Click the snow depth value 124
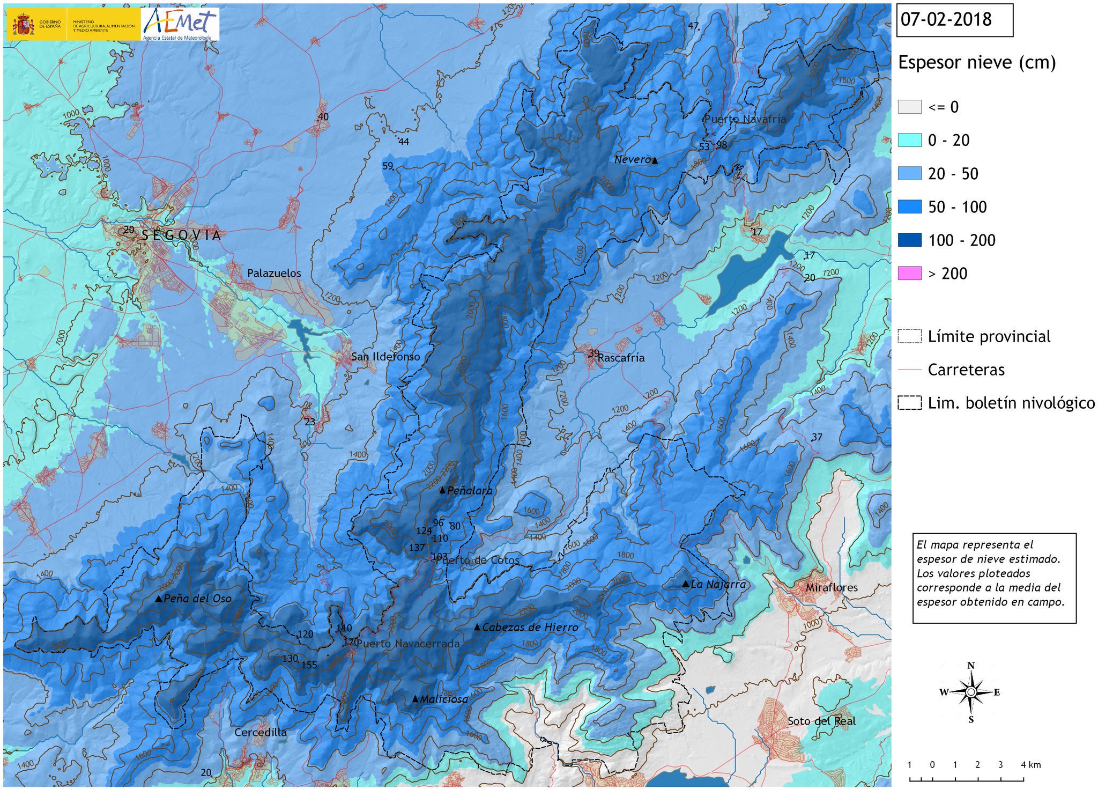Screen dimensions: 1098x789 coord(424,531)
